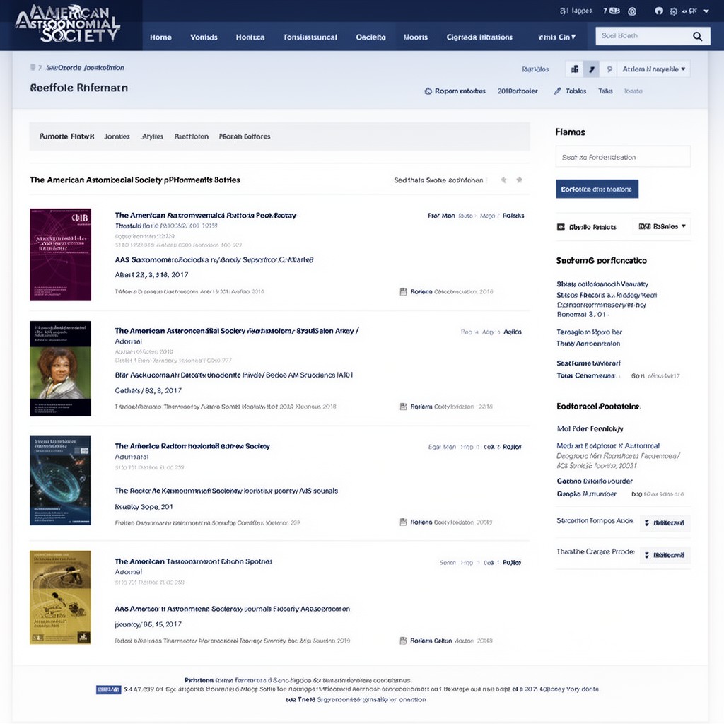The height and width of the screenshot is (724, 724).
Task: Select the grid view icon
Action: coord(574,69)
